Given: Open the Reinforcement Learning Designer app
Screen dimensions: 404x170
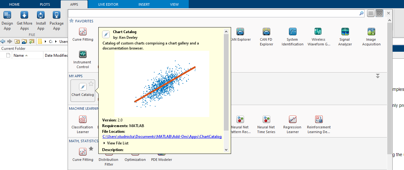Looking at the screenshot, I should coord(319,125).
